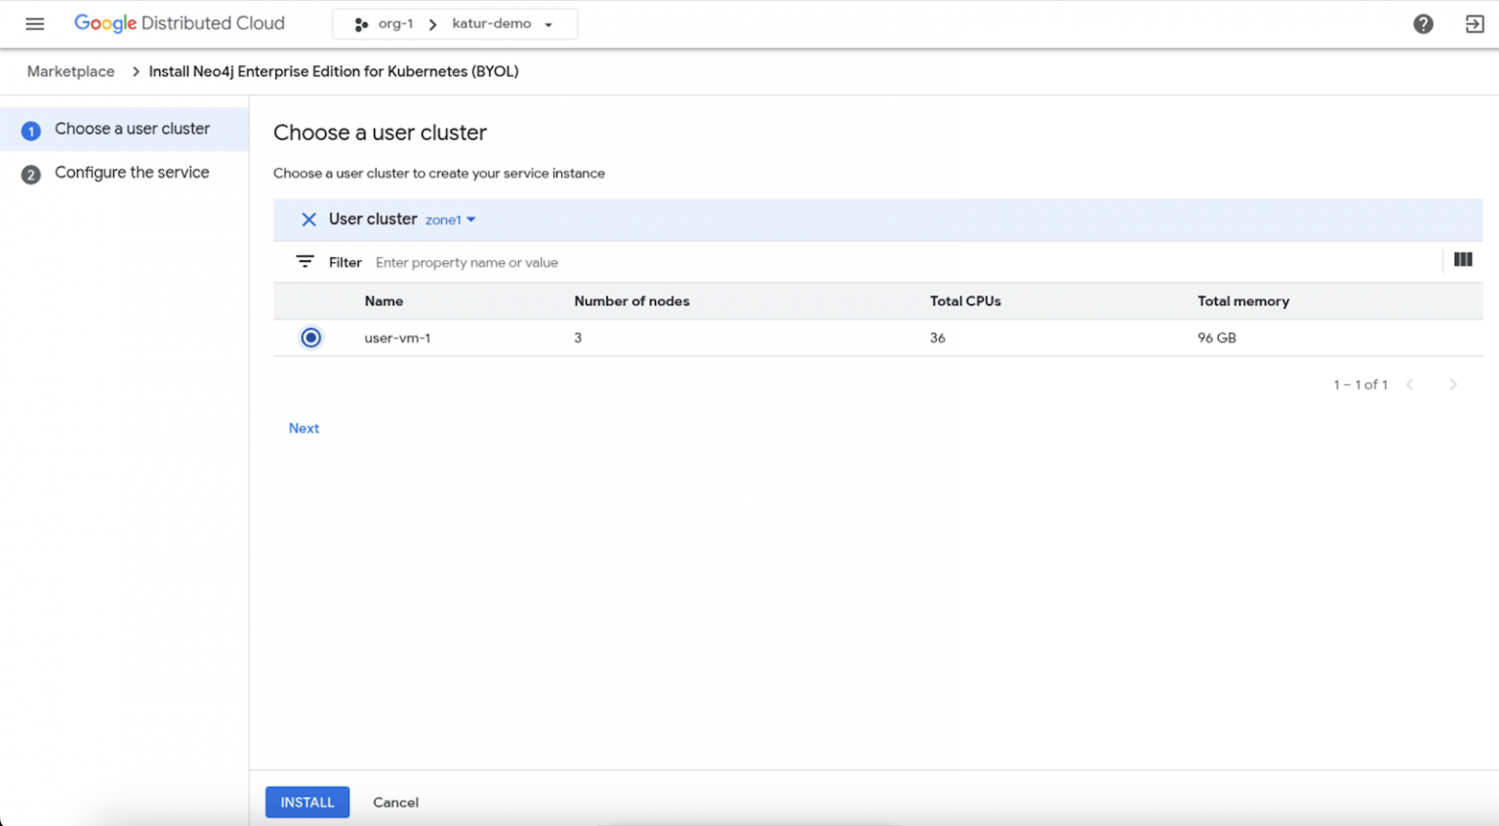
Task: Go to the next table page
Action: pos(1453,384)
